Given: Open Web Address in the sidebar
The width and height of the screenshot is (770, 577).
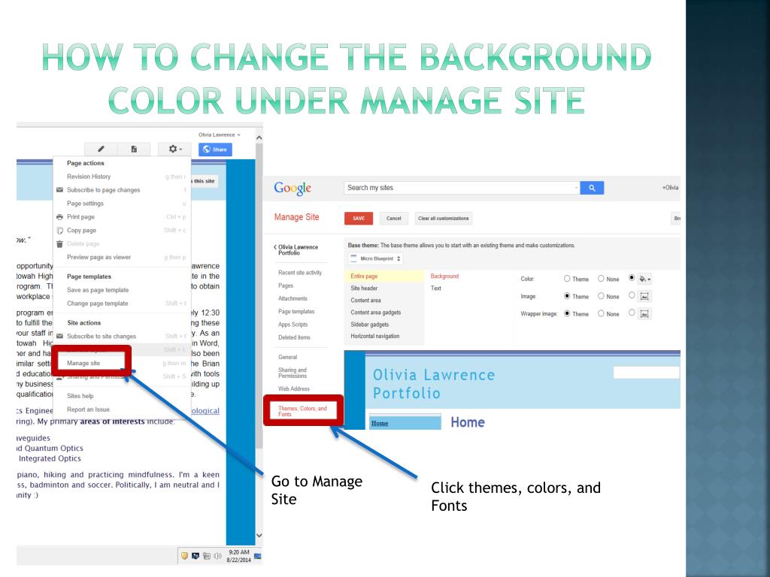Looking at the screenshot, I should click(294, 389).
